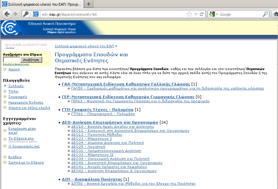
Task: Open ΔΕΟ11 - Εισαγωγή στη Διοικητική link
Action: pos(130,131)
